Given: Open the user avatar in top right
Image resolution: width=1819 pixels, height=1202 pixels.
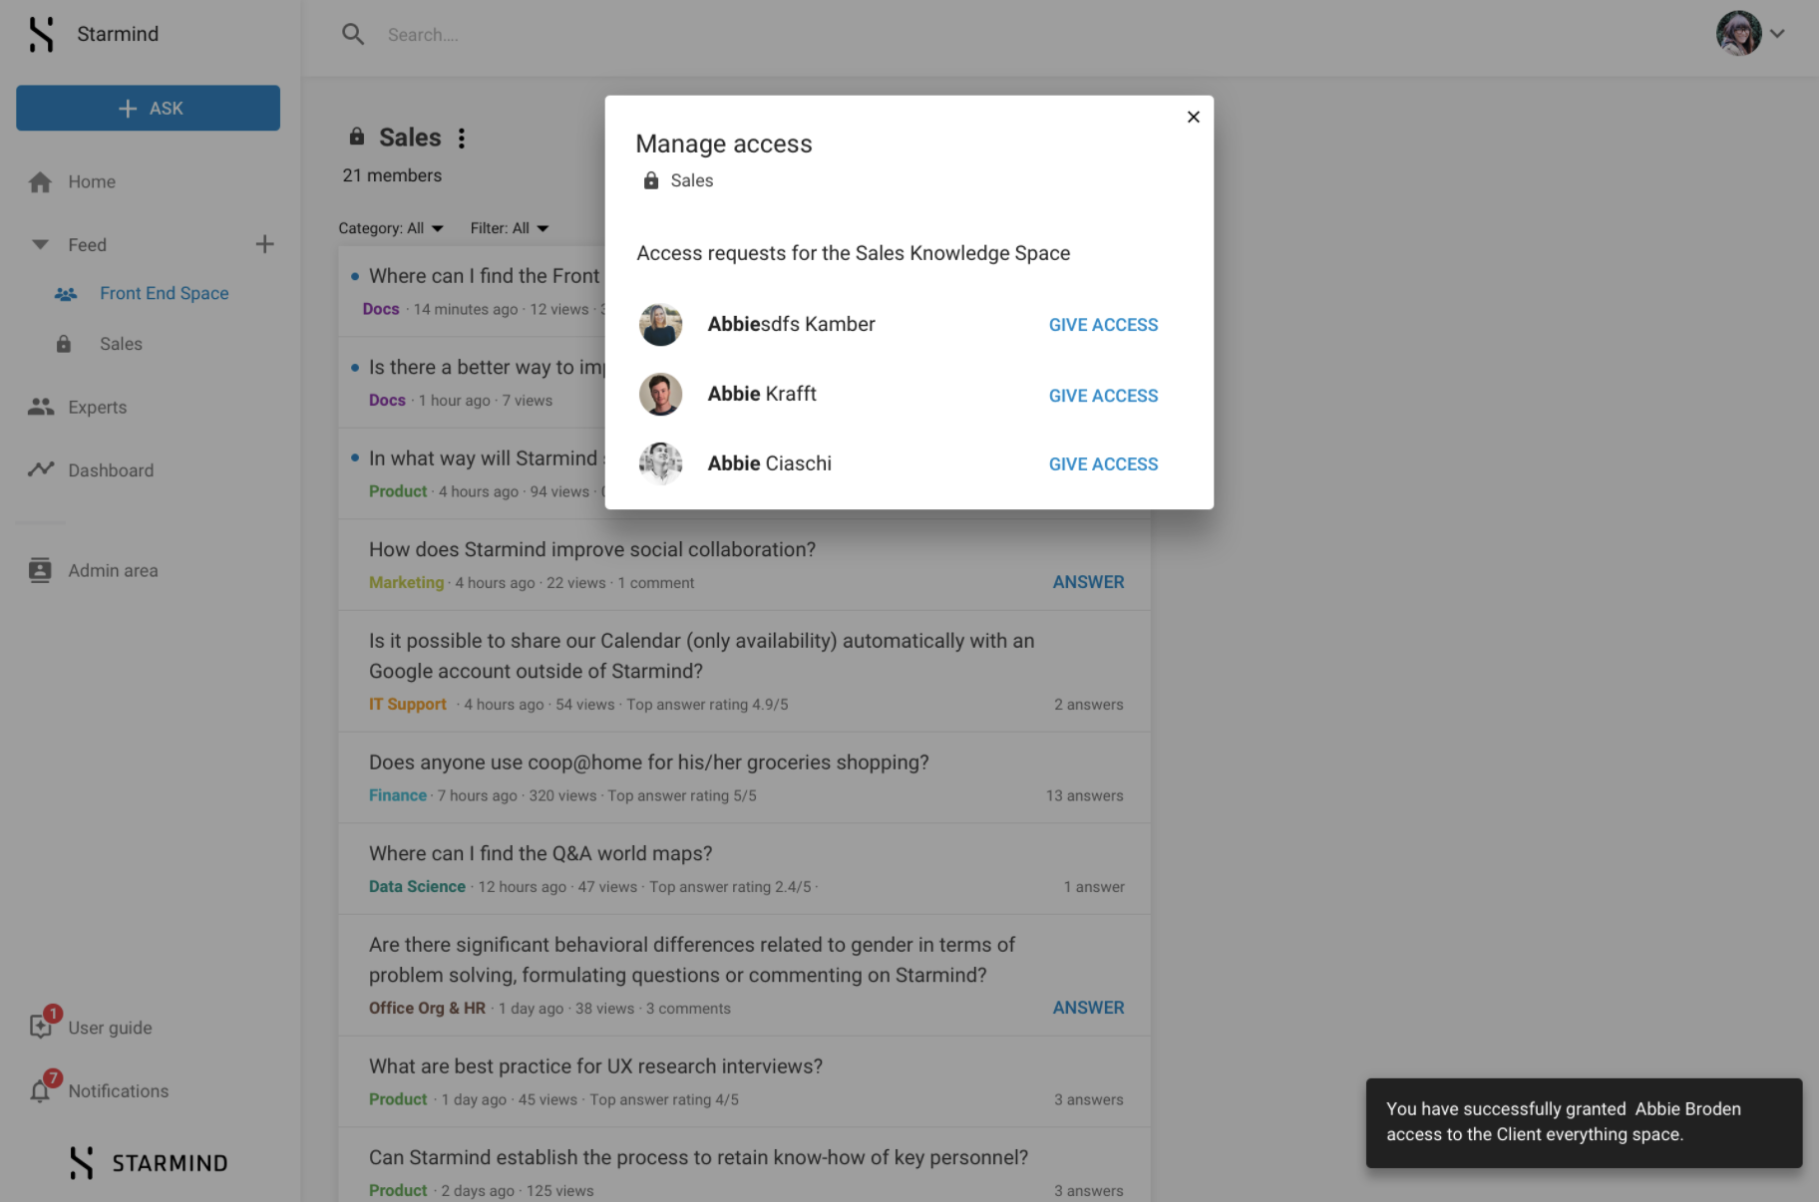Looking at the screenshot, I should pyautogui.click(x=1738, y=33).
